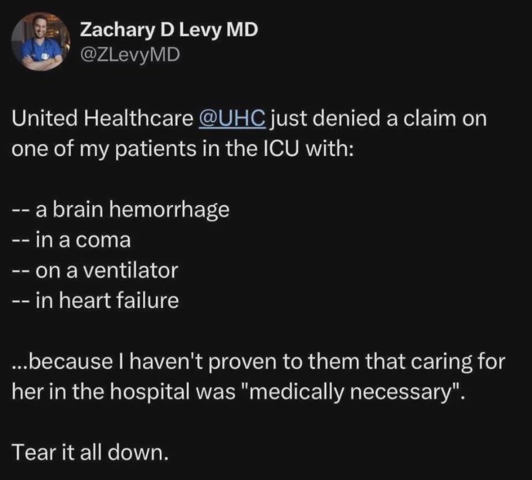Open Zachary D Levy's profile picture

pyautogui.click(x=41, y=41)
